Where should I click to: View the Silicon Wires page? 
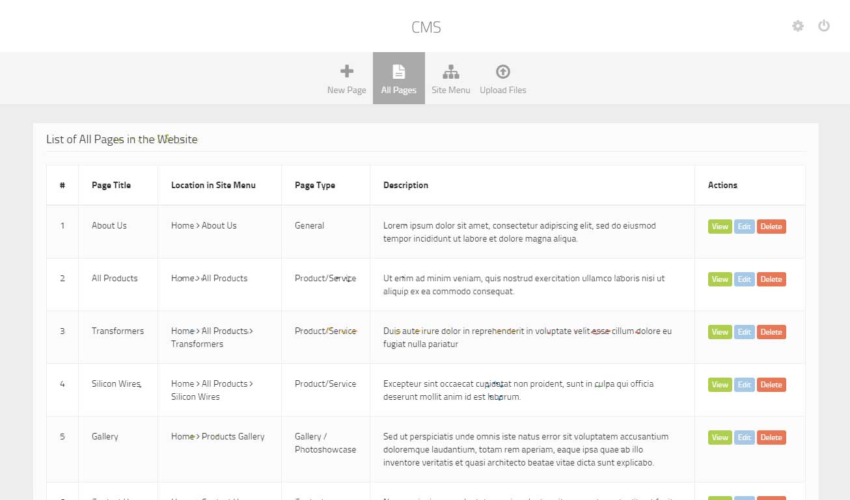[720, 385]
